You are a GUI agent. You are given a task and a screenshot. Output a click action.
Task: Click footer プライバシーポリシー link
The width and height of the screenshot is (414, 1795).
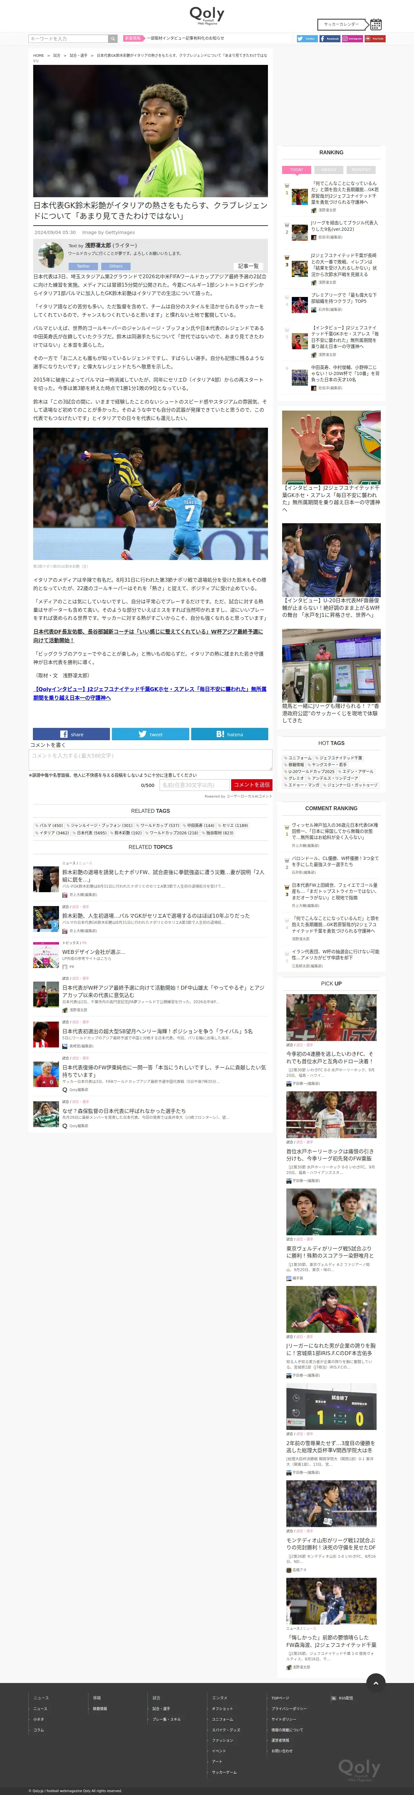(289, 1708)
